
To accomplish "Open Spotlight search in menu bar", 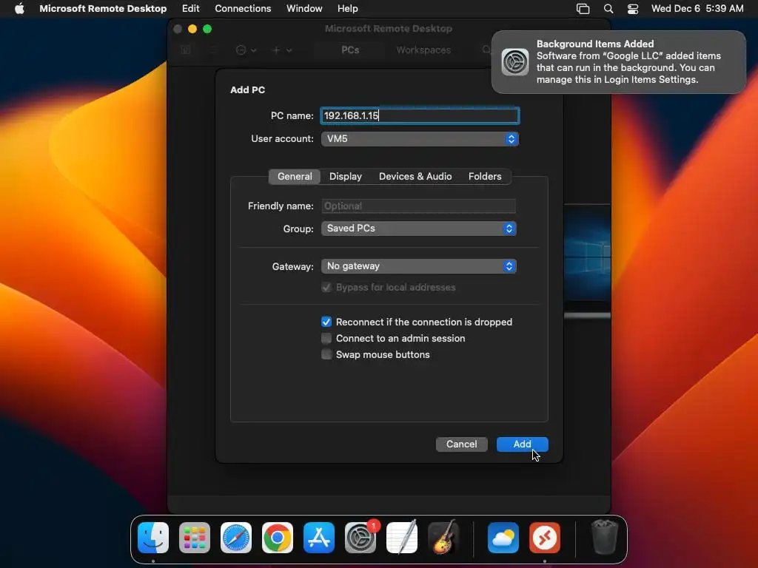I will pyautogui.click(x=608, y=9).
